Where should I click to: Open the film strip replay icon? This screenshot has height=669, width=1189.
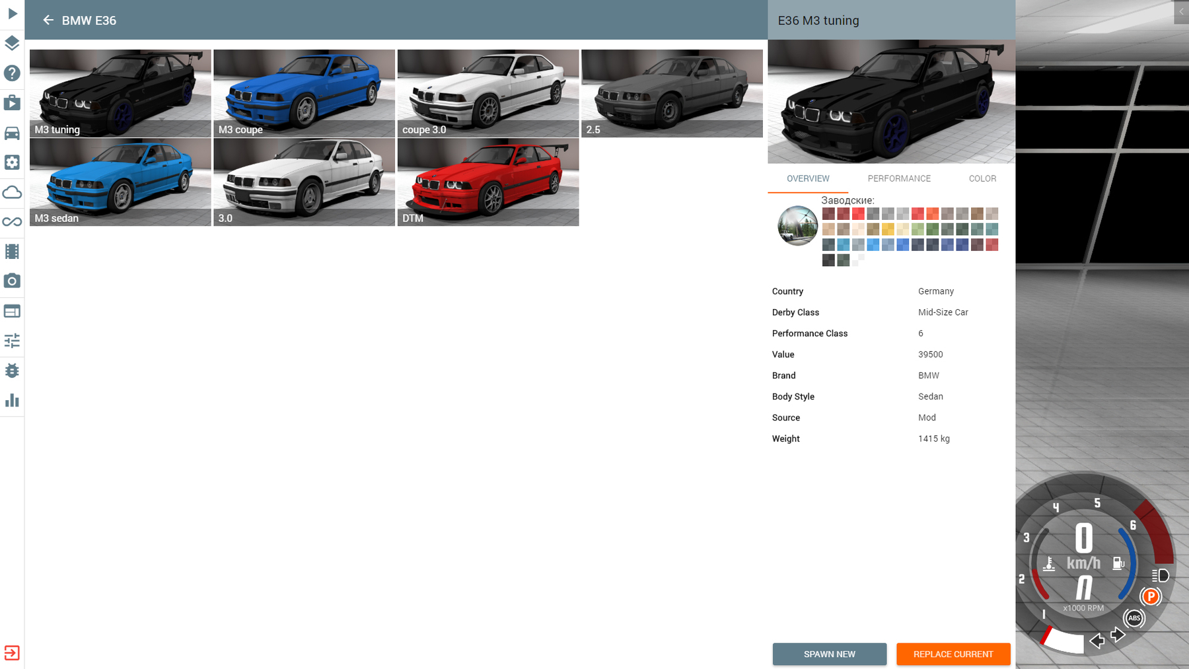coord(12,252)
